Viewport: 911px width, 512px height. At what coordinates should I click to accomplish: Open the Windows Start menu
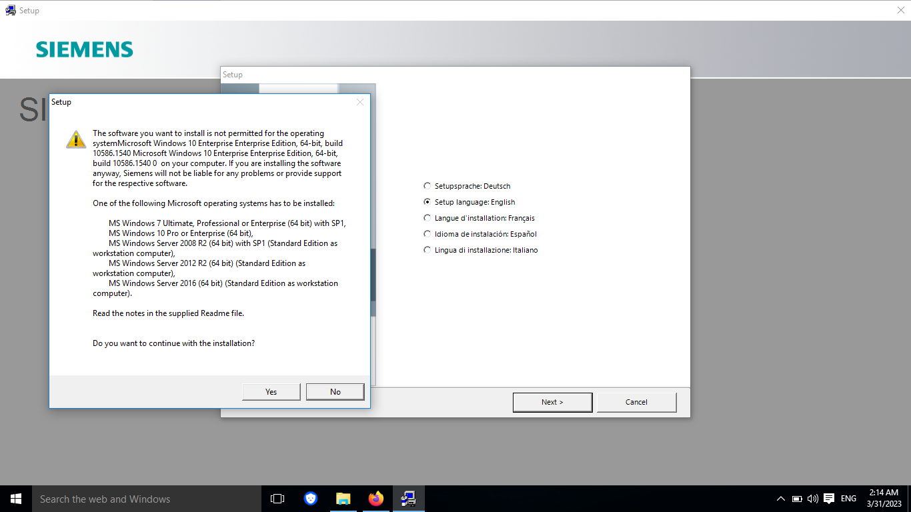tap(16, 499)
